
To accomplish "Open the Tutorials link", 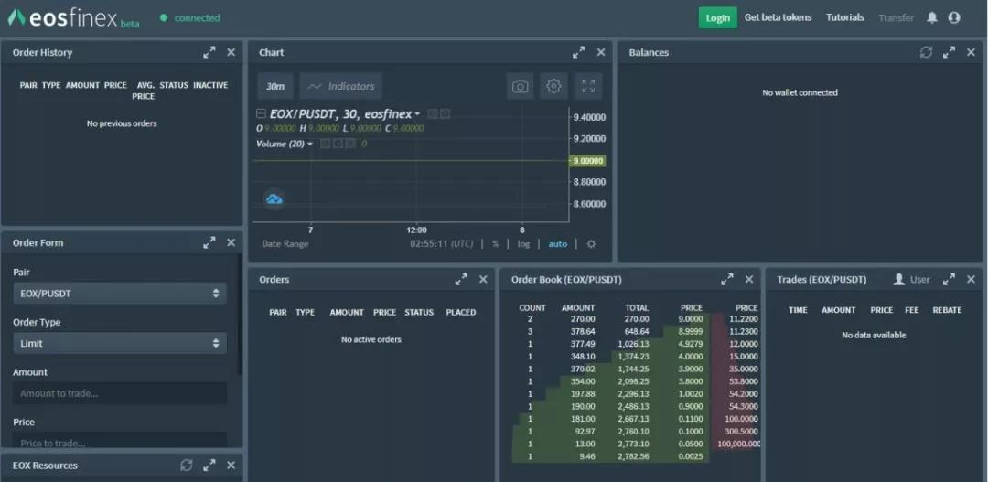I will [845, 17].
